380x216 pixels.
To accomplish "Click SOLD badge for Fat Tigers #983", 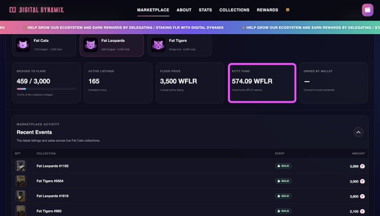I will pyautogui.click(x=283, y=211).
